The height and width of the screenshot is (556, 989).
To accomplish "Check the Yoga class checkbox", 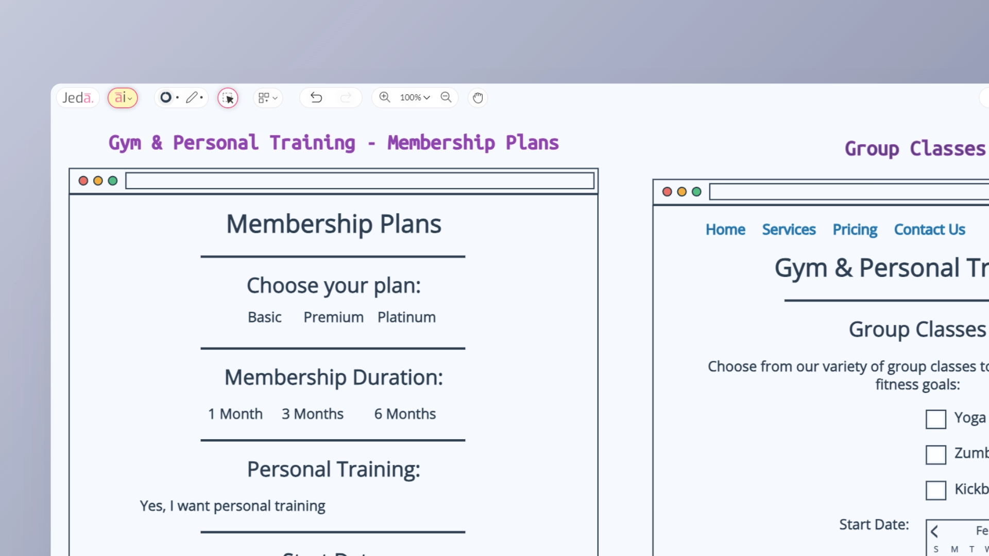I will [x=935, y=419].
